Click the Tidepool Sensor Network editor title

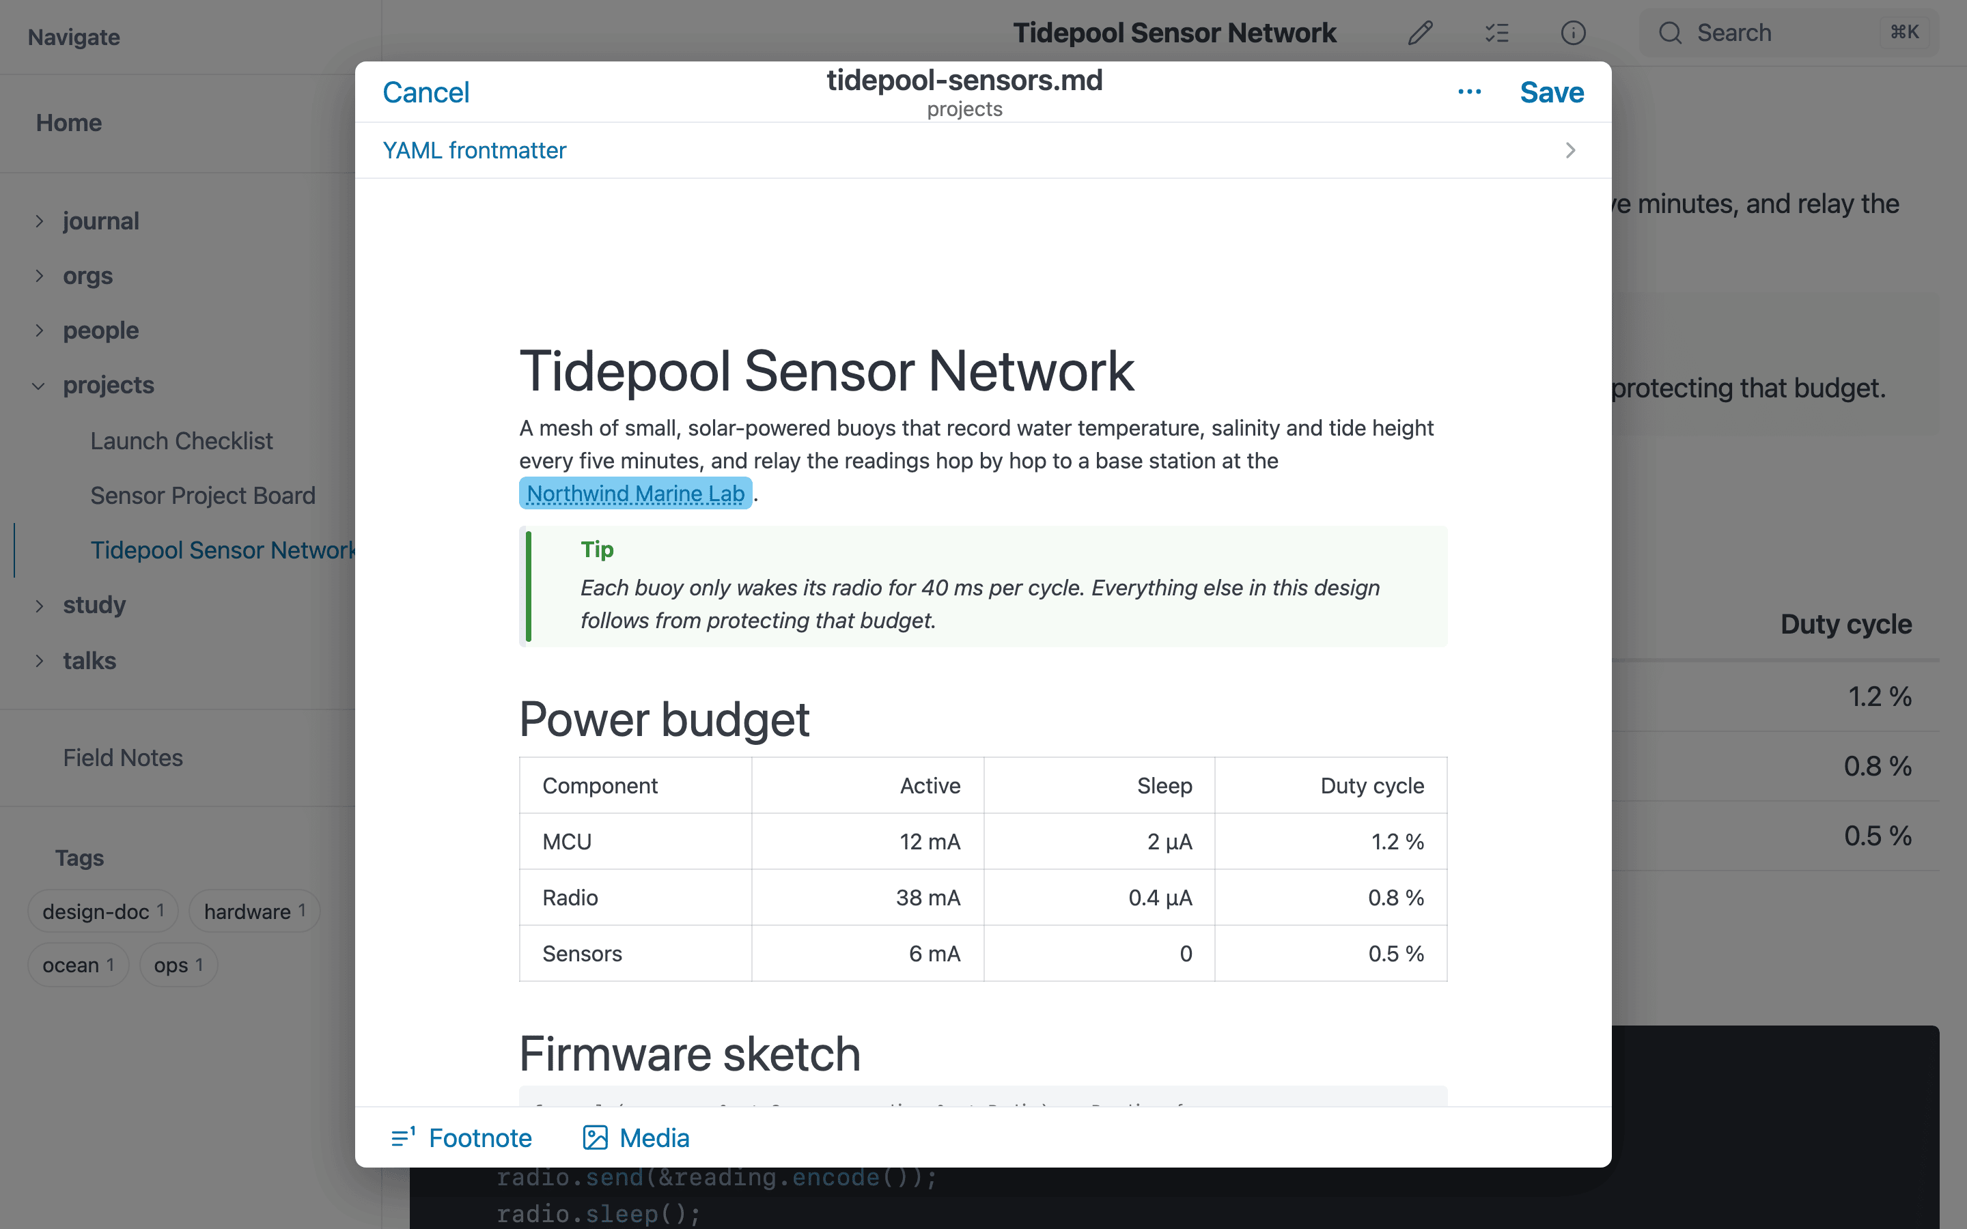pyautogui.click(x=826, y=371)
